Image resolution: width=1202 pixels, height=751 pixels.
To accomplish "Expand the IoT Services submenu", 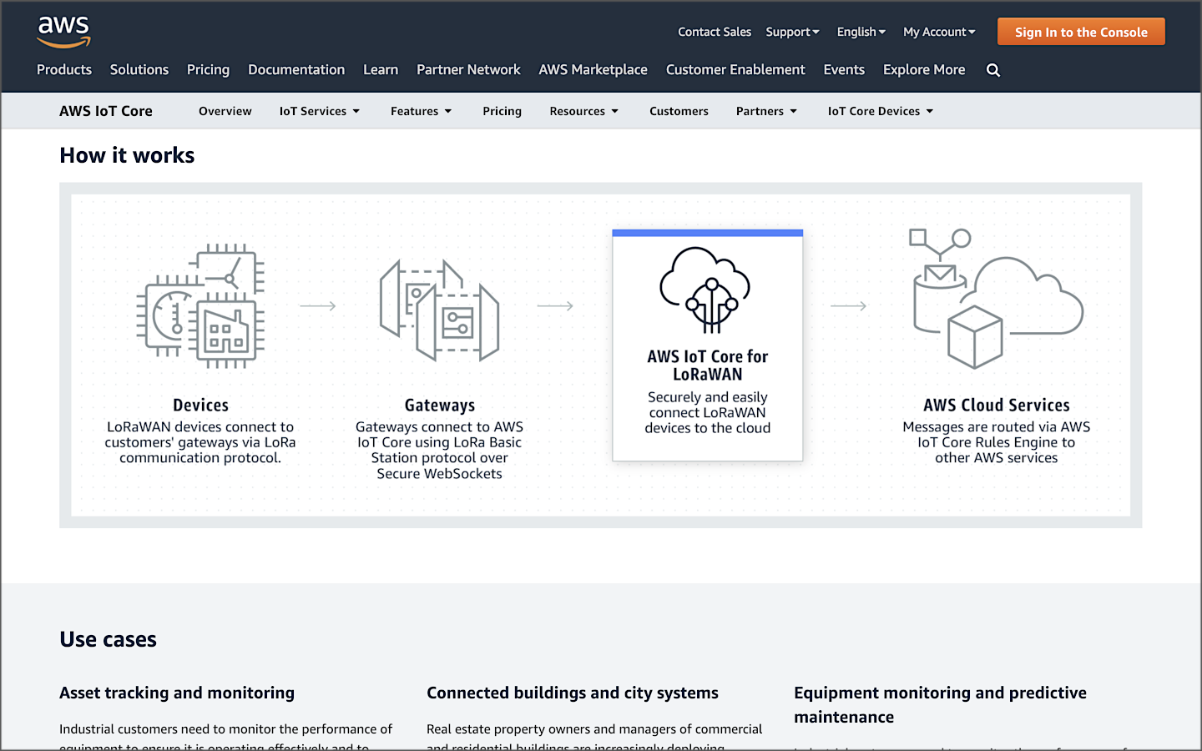I will pyautogui.click(x=319, y=111).
